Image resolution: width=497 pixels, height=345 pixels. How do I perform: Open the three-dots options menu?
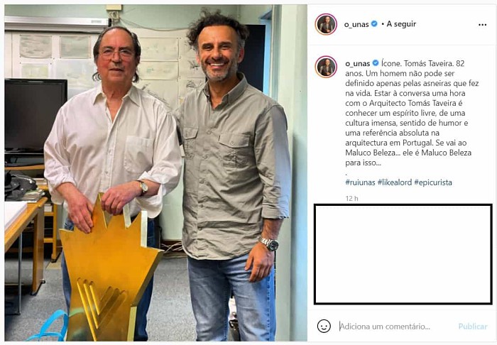[482, 25]
